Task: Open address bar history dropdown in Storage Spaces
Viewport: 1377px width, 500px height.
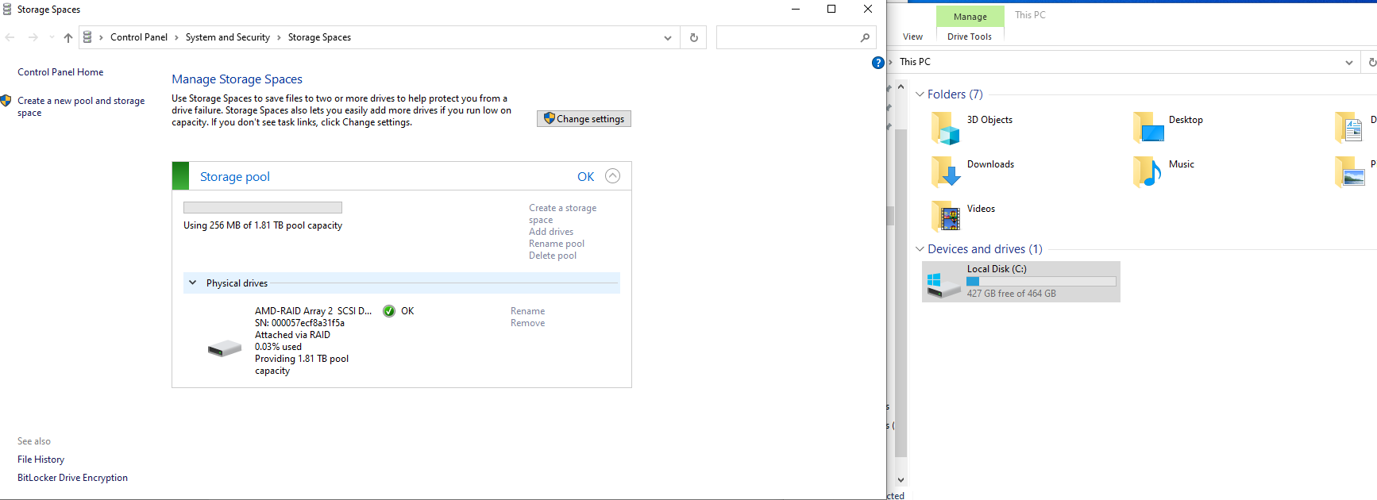Action: 668,37
